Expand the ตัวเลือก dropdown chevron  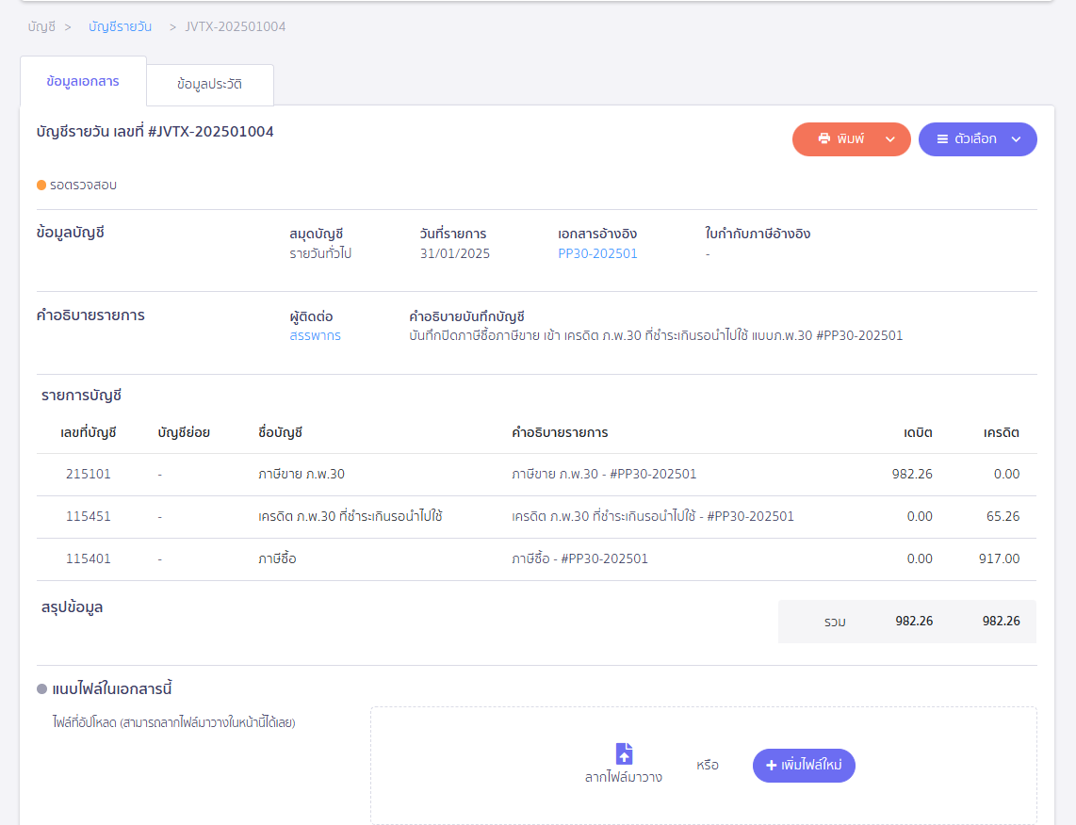point(1016,139)
